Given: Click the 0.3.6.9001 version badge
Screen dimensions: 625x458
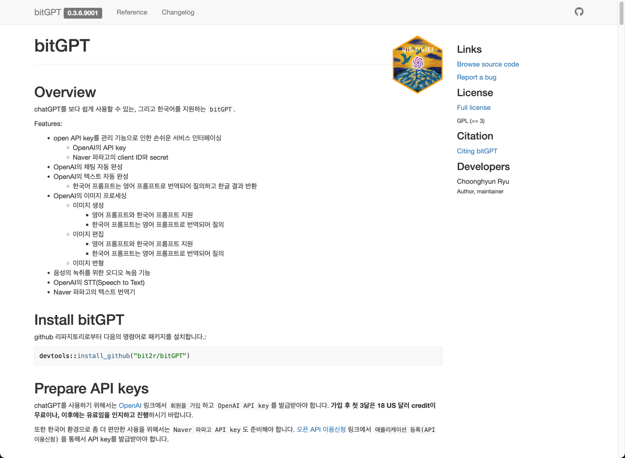Looking at the screenshot, I should 83,13.
